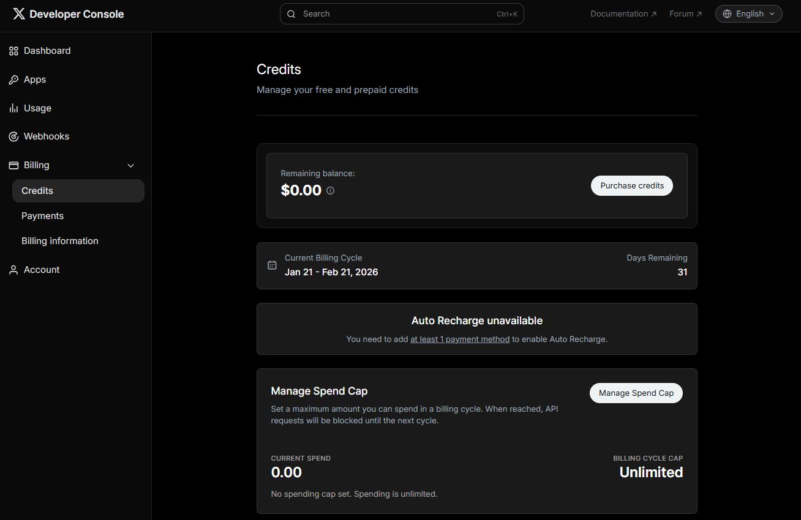Open the 'at least 1 payment method' link
The height and width of the screenshot is (520, 801).
459,339
